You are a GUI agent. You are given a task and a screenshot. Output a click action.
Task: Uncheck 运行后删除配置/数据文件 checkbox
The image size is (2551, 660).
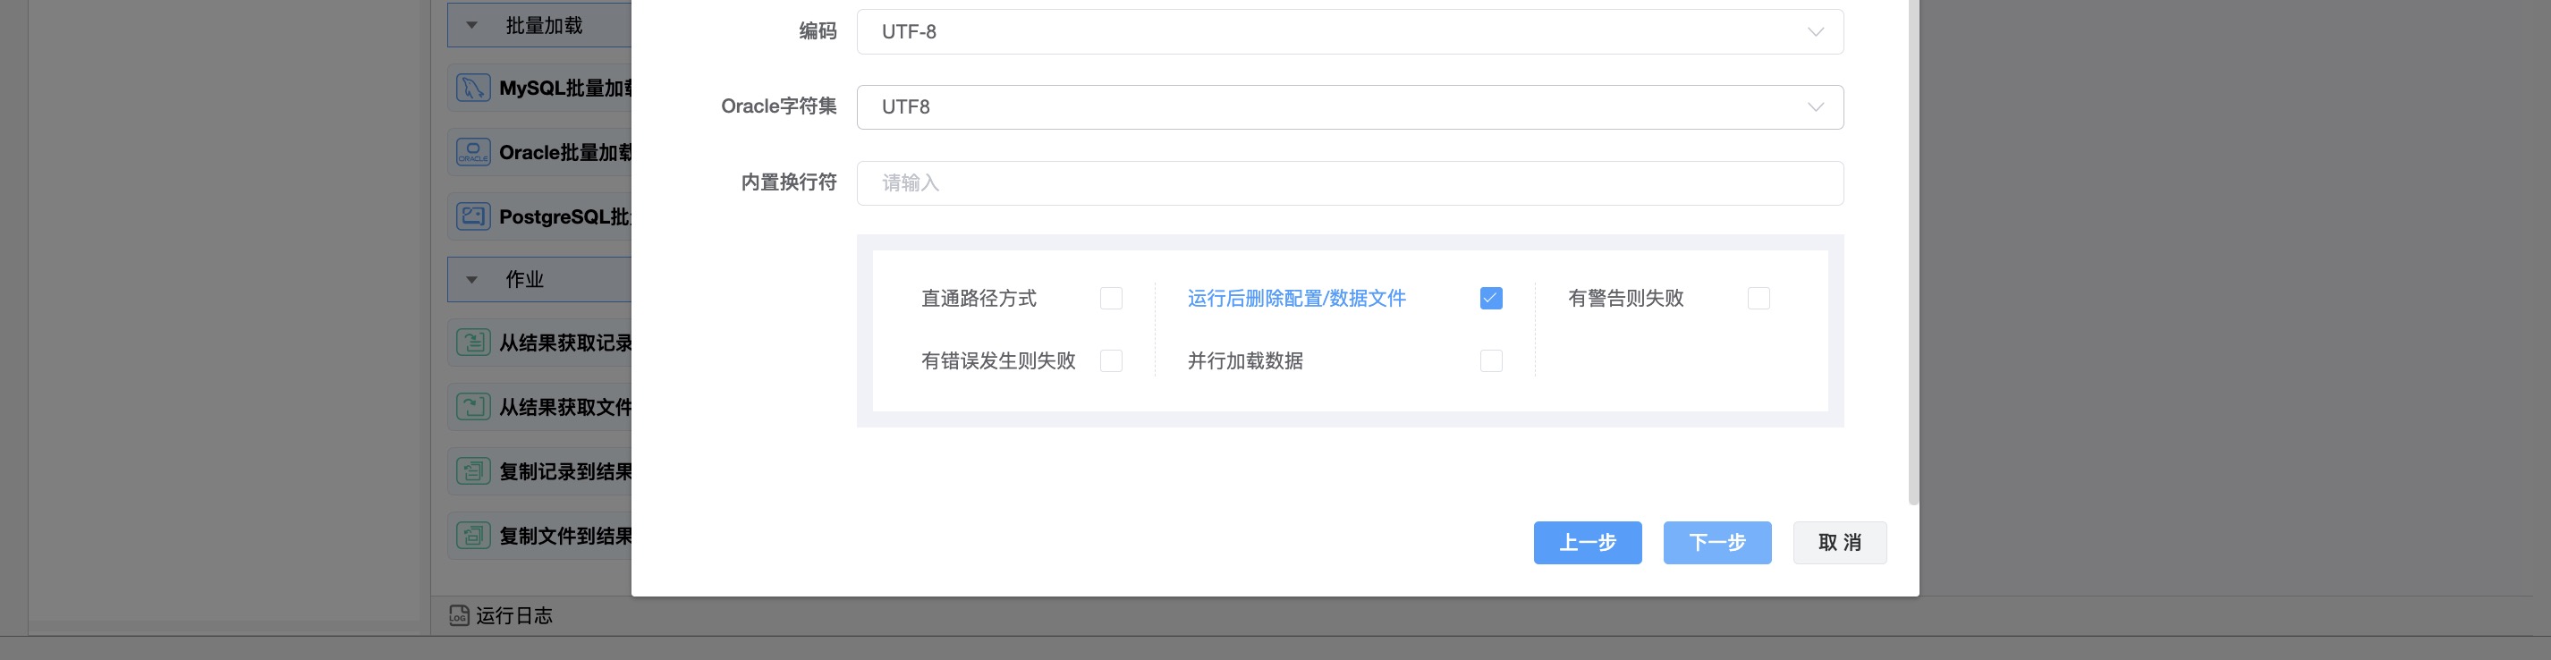[1490, 298]
